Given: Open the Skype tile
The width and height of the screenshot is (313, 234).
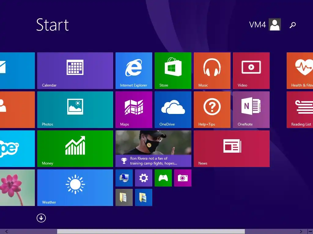Looking at the screenshot, I should (x=17, y=149).
